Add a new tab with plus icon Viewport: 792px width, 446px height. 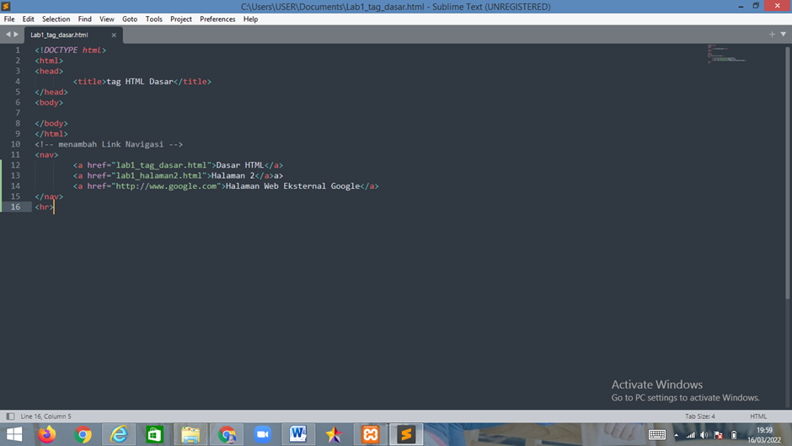[772, 35]
